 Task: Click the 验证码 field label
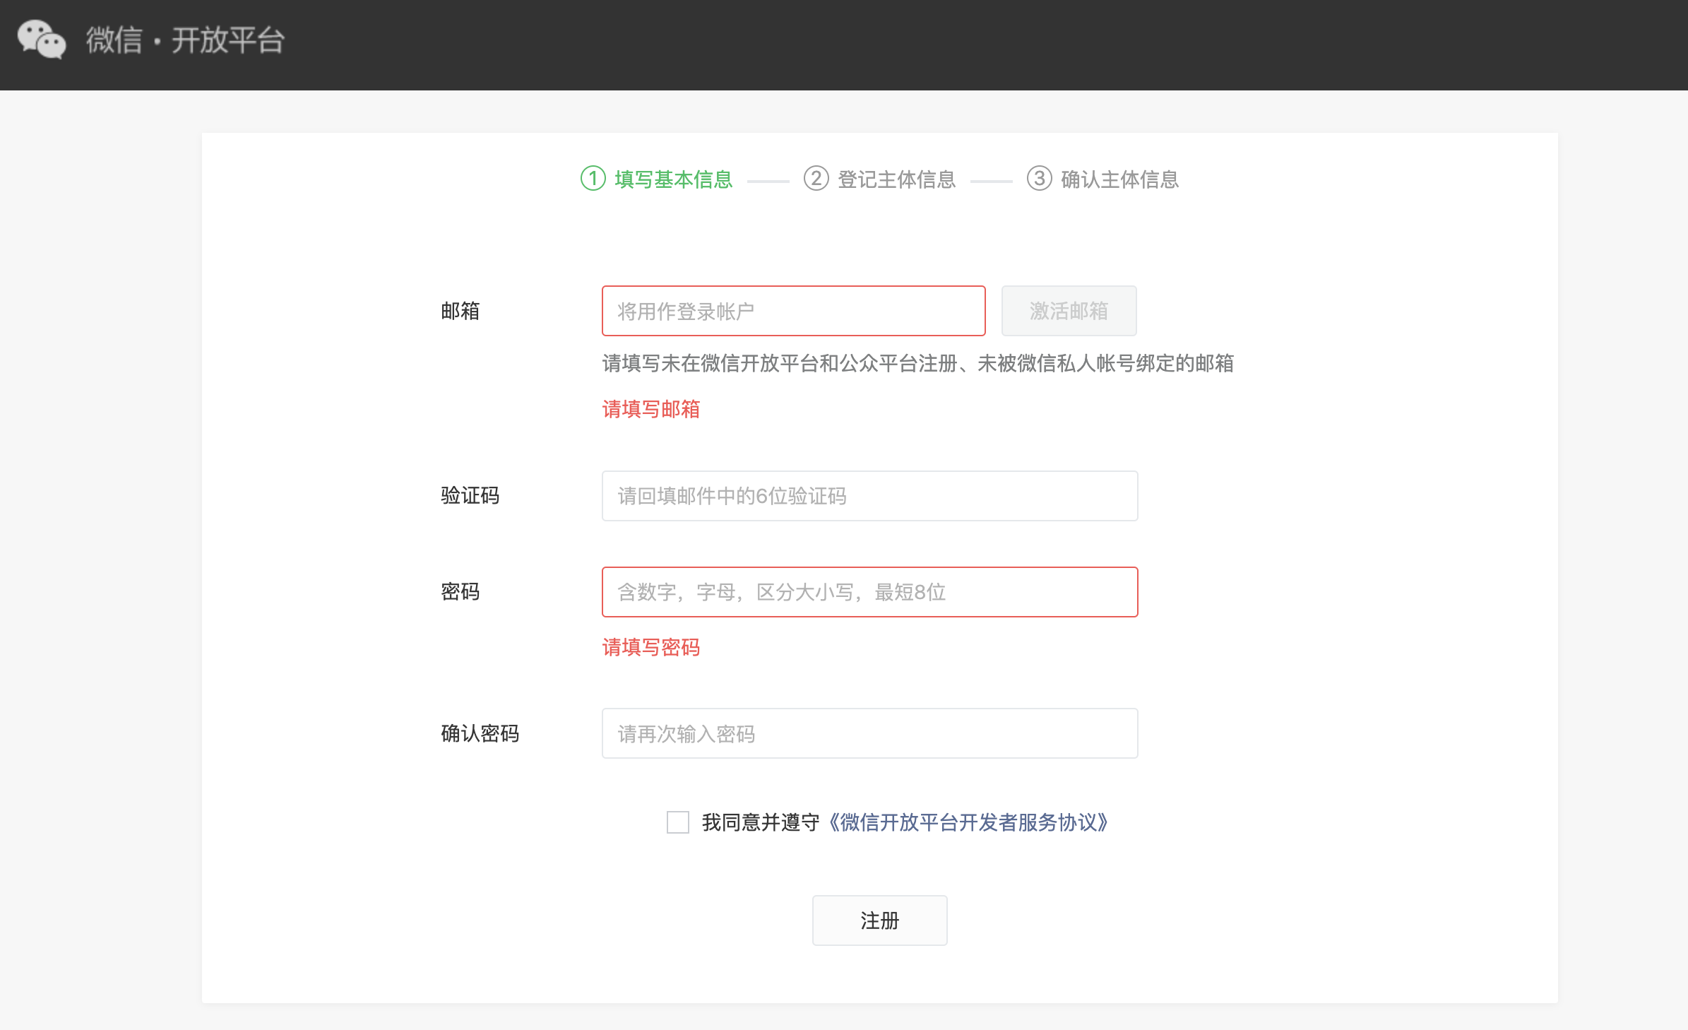470,496
